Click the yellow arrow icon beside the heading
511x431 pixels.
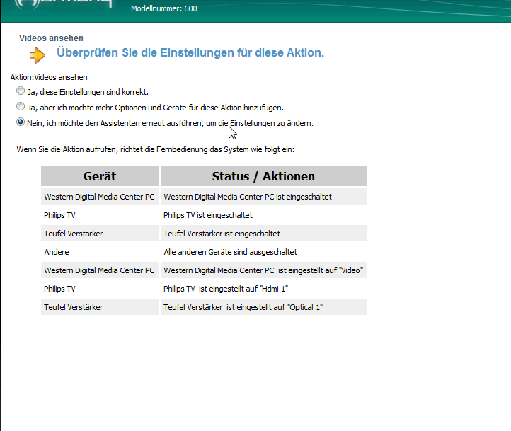(x=38, y=54)
